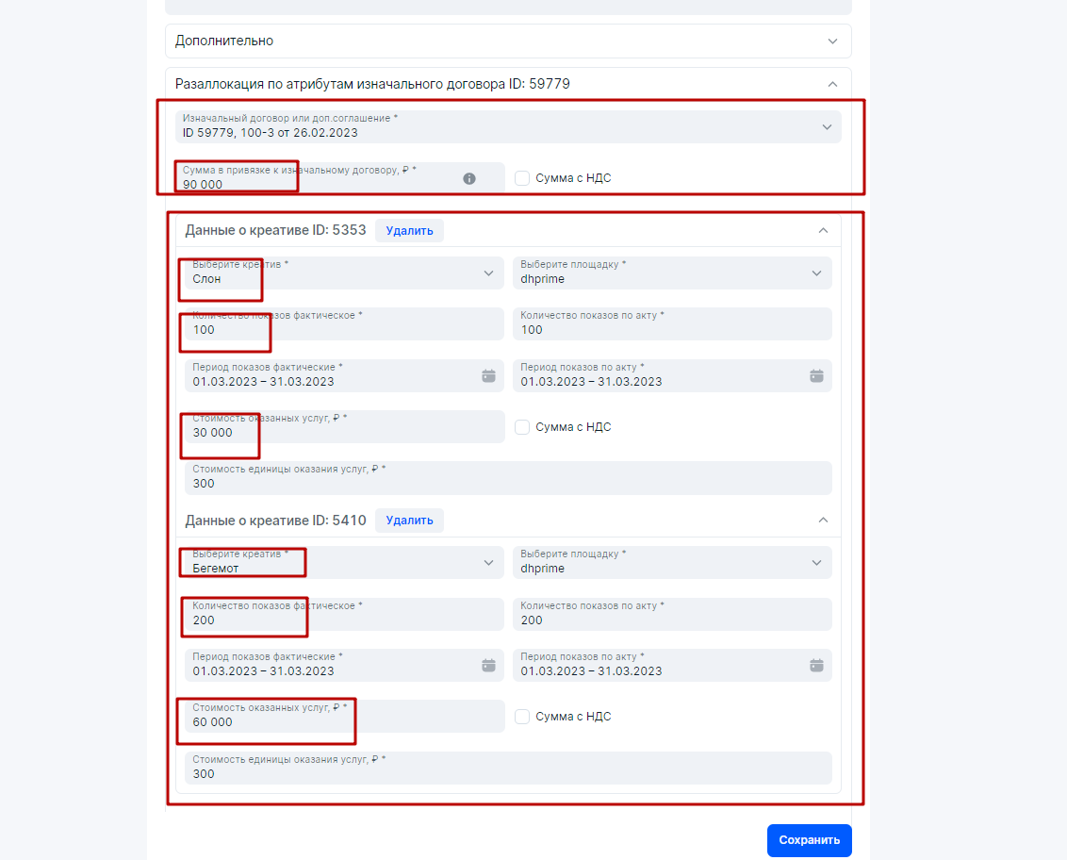The image size is (1067, 860).
Task: Click the cost field containing 60 000
Action: tap(344, 717)
